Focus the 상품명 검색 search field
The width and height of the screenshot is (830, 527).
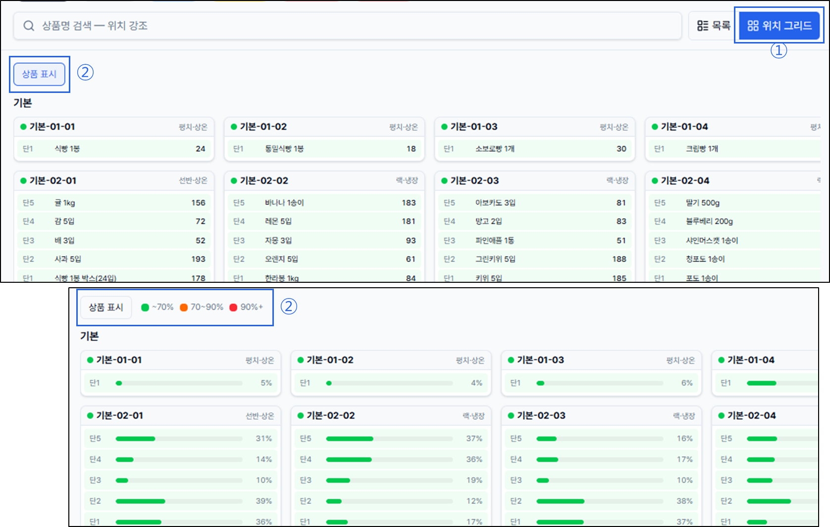(x=348, y=26)
